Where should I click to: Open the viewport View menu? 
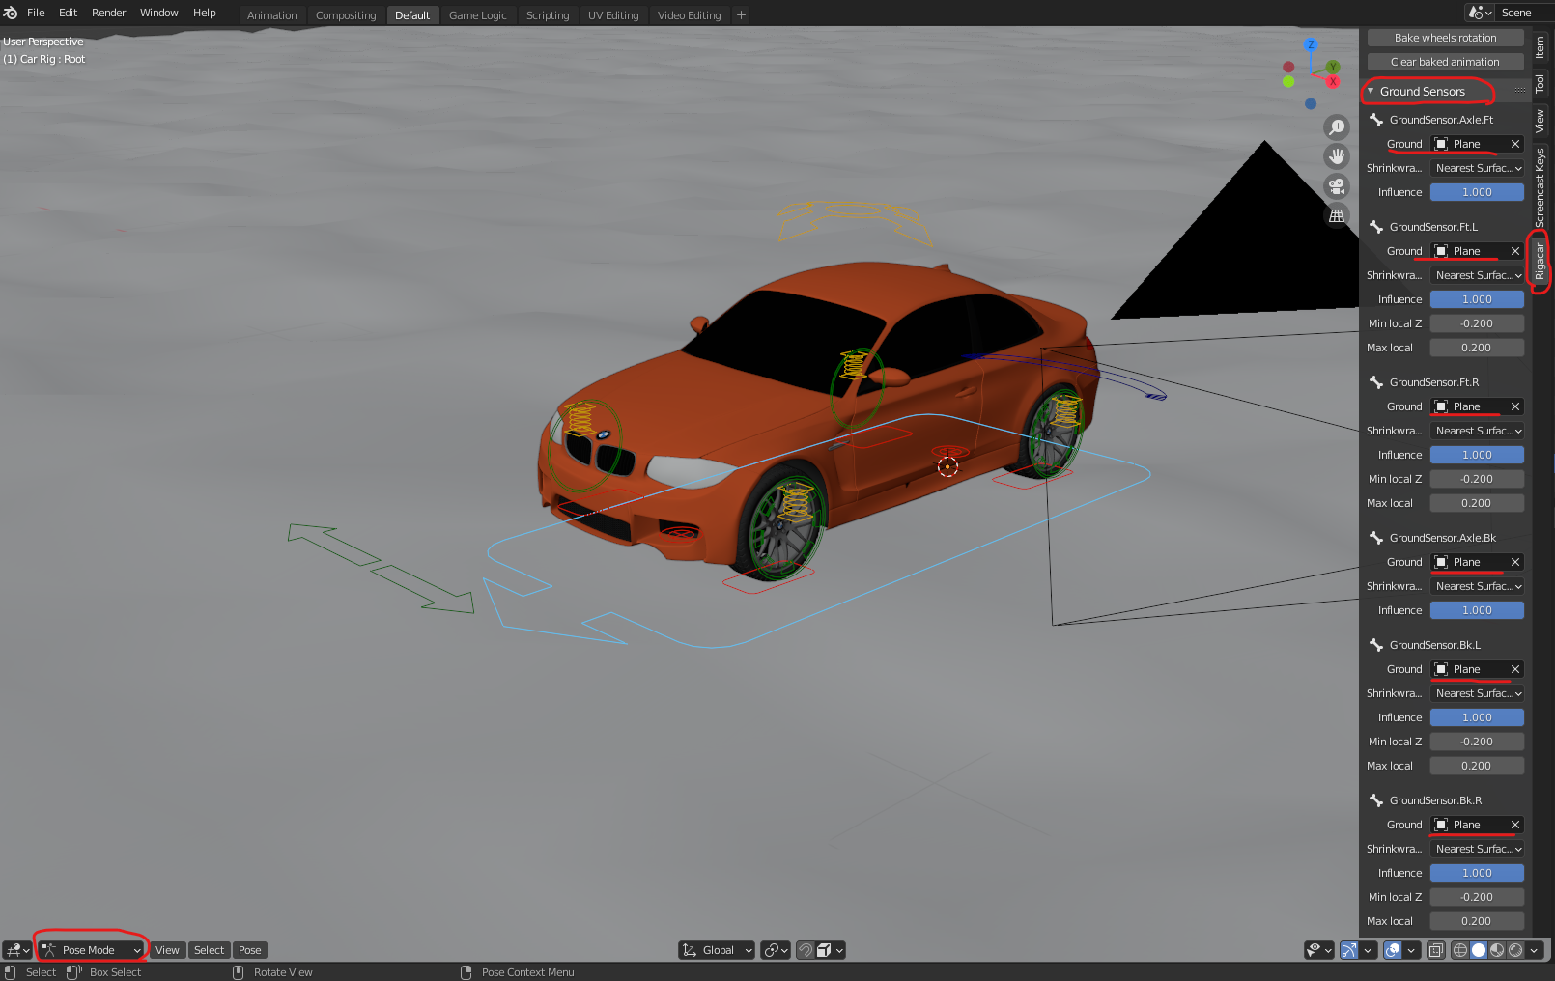click(x=167, y=950)
